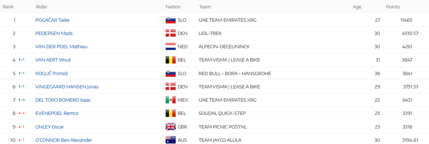The image size is (429, 144).
Task: Click the Great Britain flag beside Onley
Action: (x=170, y=127)
